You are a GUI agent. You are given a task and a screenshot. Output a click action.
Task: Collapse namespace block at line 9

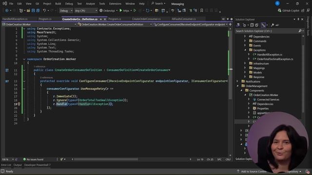[x=24, y=59]
